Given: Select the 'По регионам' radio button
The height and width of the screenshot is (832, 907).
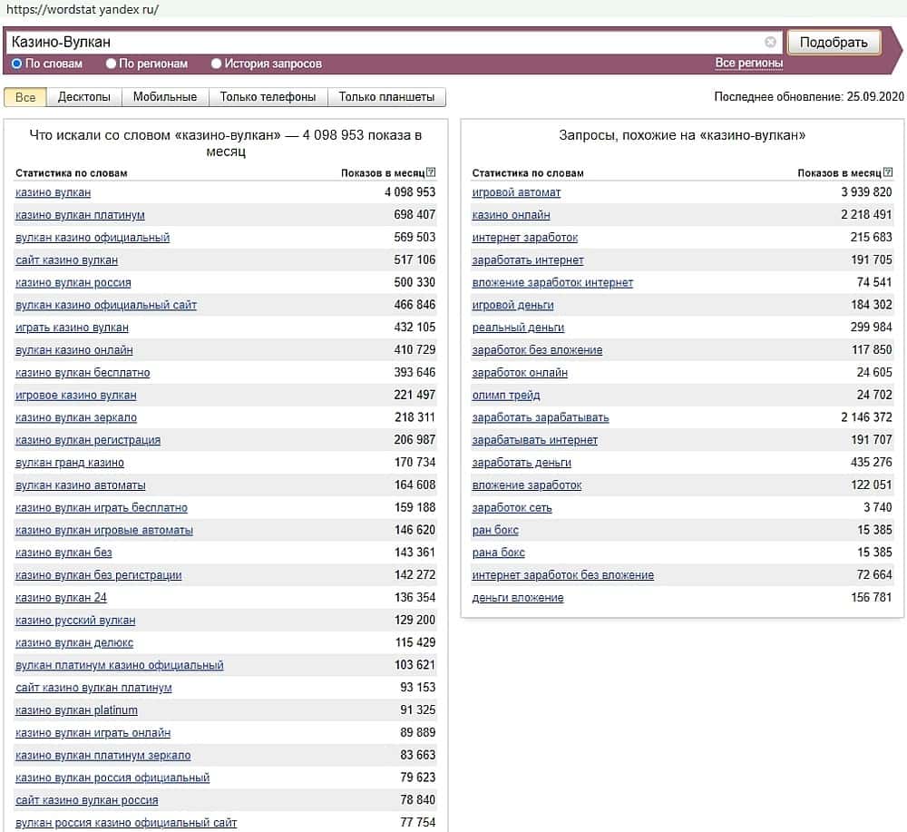Looking at the screenshot, I should point(112,64).
